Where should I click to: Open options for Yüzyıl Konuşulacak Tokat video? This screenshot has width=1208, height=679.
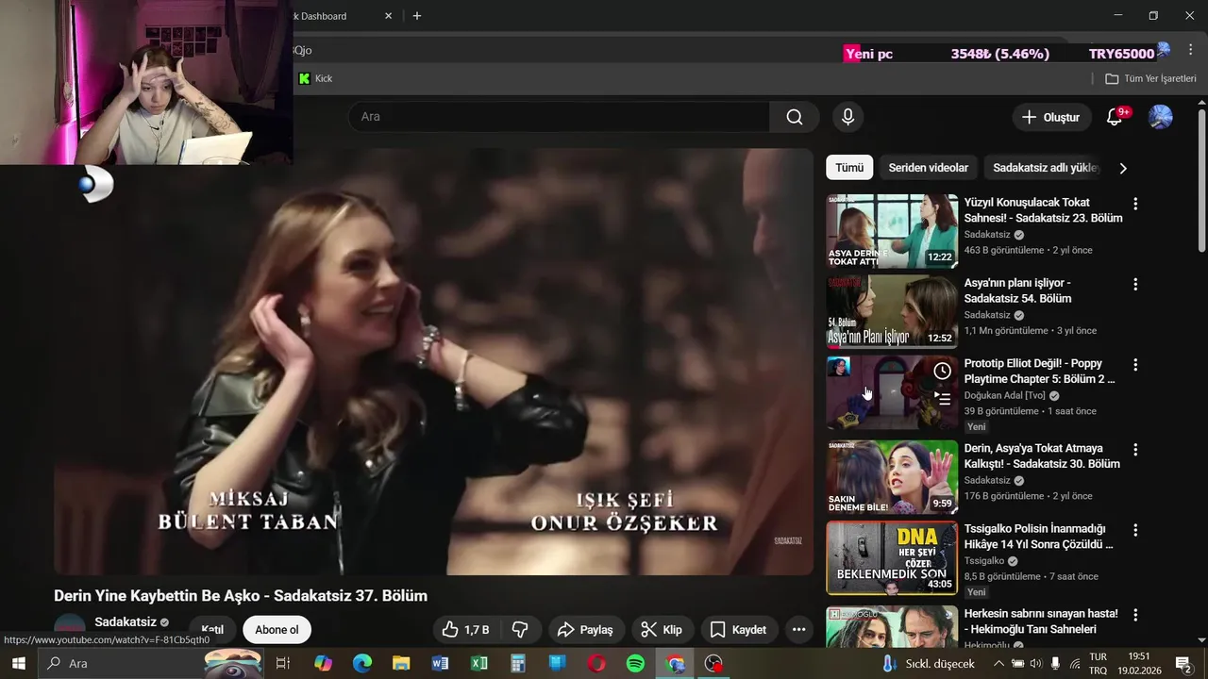coord(1135,204)
